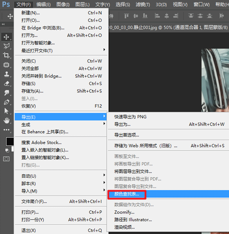The image size is (229, 234).
Task: Select the Crop tool
Action: (x=6, y=55)
